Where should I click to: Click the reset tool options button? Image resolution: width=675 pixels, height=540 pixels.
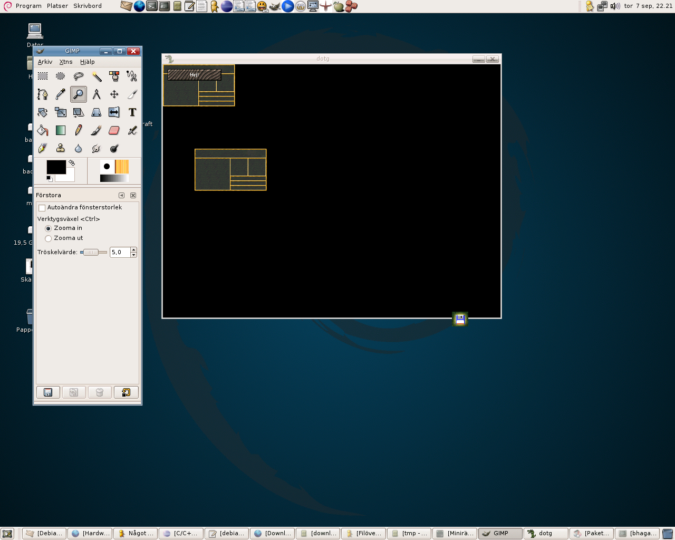(x=126, y=392)
